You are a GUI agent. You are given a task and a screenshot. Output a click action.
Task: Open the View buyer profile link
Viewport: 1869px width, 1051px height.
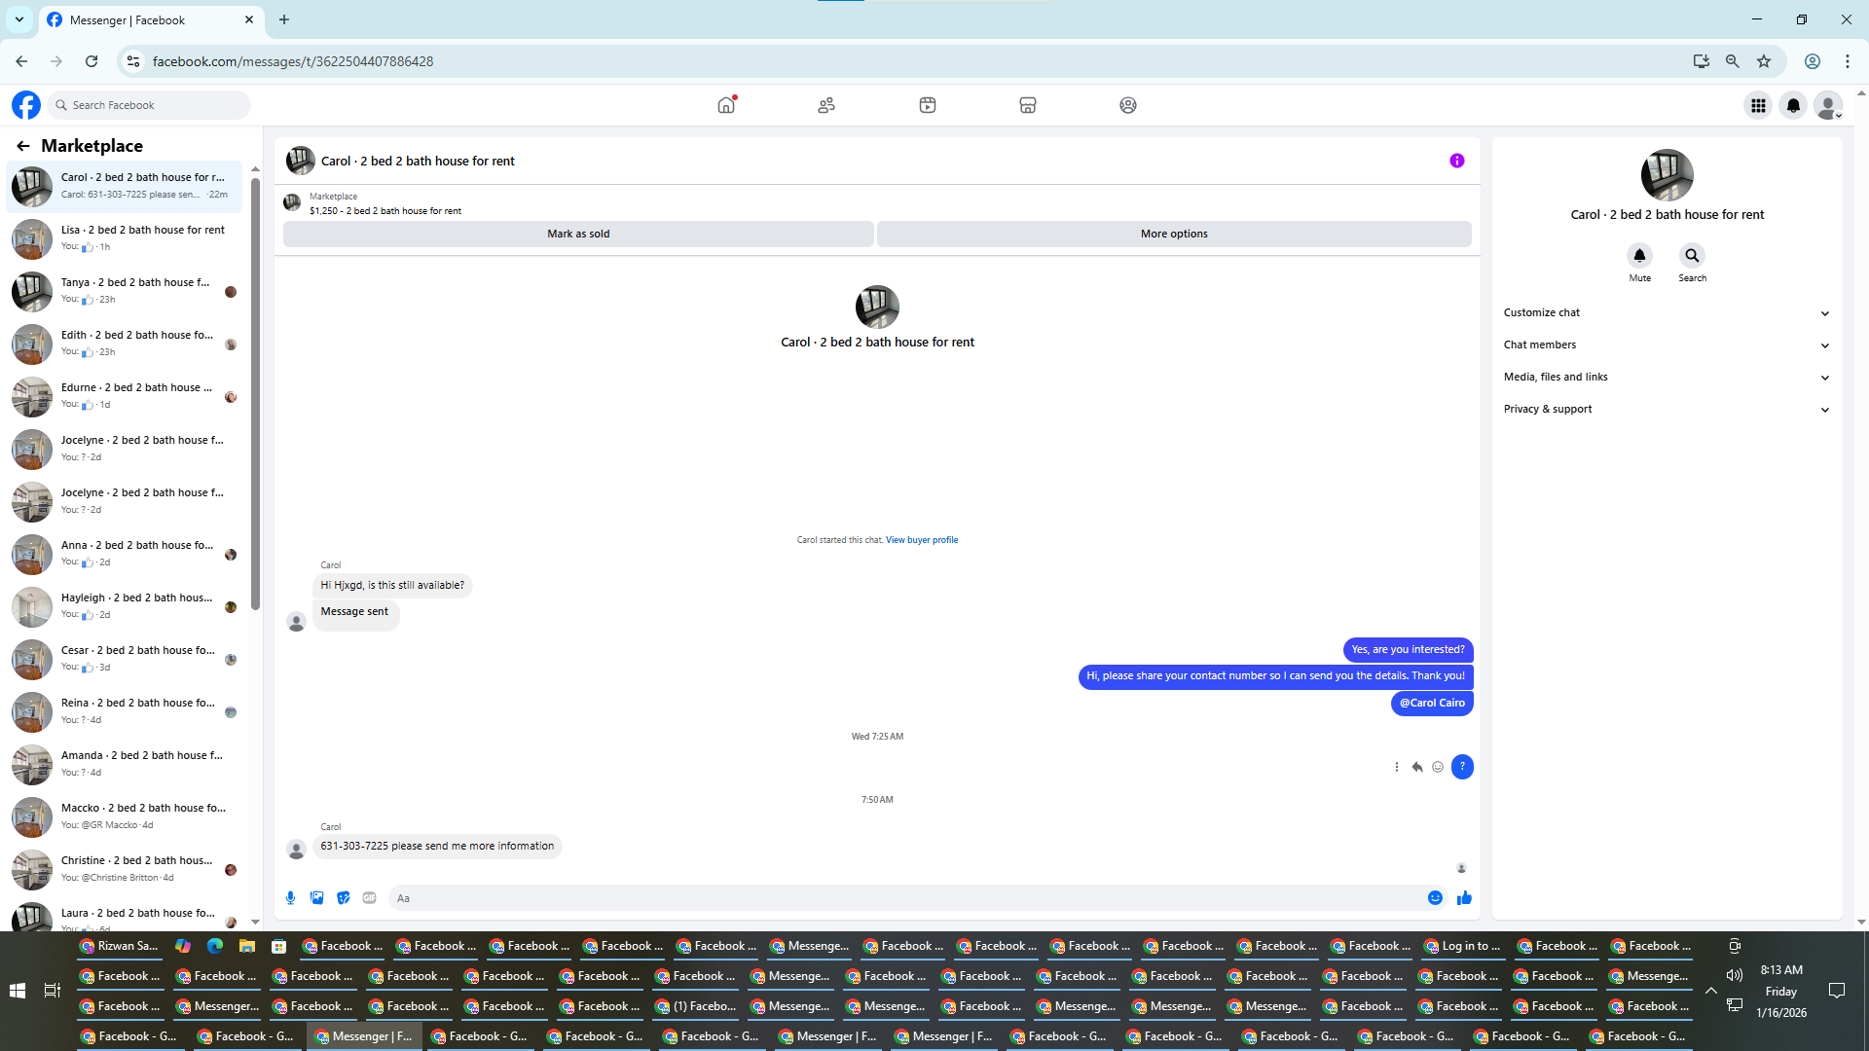tap(921, 540)
